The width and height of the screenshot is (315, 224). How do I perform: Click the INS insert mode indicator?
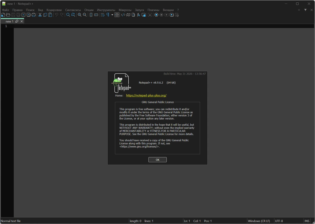(x=307, y=221)
